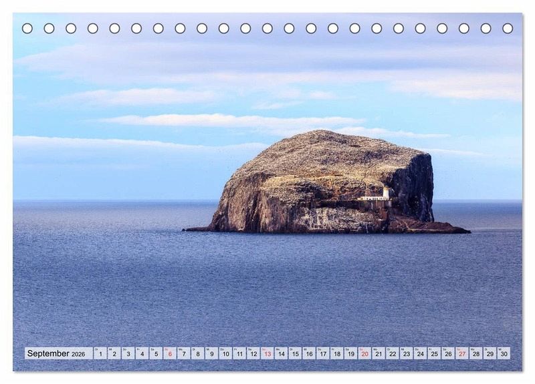Select red Sunday date 27

461,353
